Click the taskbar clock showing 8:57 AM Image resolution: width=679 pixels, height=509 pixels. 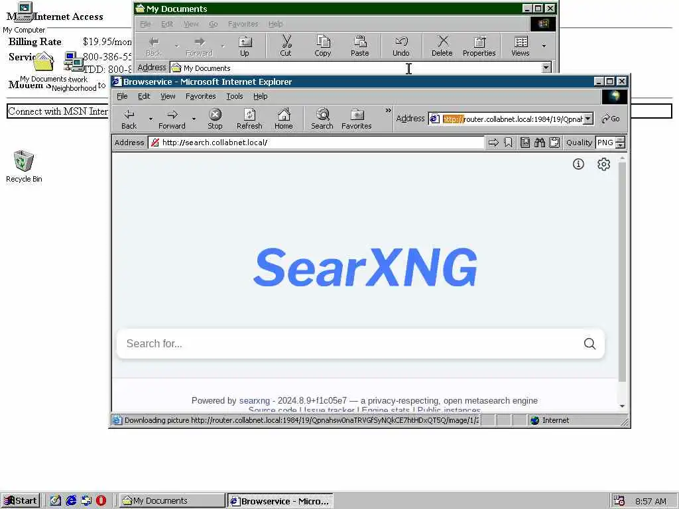point(651,501)
